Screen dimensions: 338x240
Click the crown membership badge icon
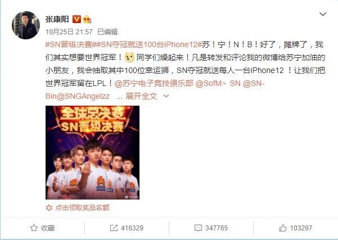click(87, 19)
